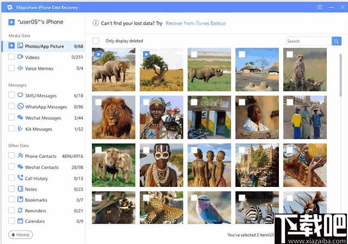Click the Phone Contacts person icon
The width and height of the screenshot is (348, 244).
pyautogui.click(x=20, y=156)
